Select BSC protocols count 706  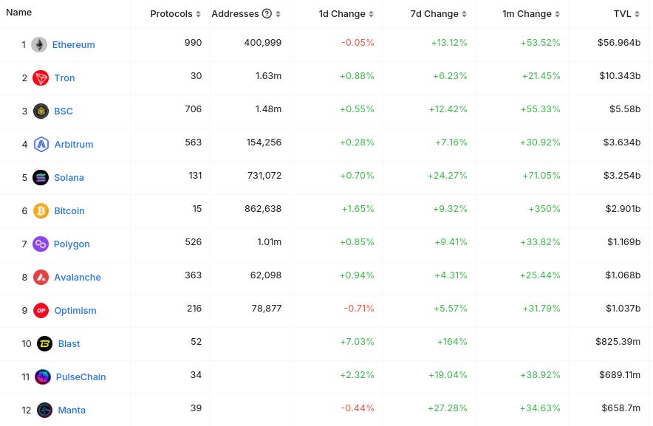(194, 109)
